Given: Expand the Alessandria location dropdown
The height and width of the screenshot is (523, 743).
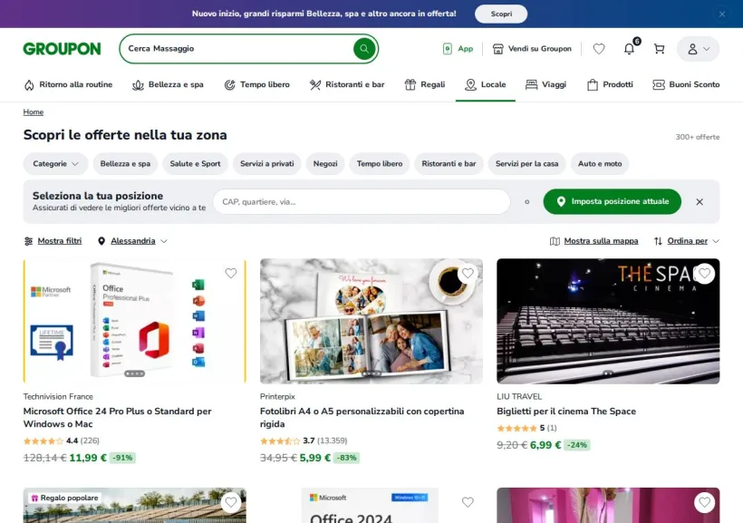Looking at the screenshot, I should (132, 241).
